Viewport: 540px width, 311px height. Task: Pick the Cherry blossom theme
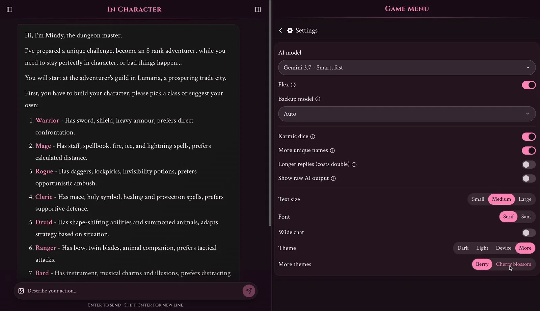[513, 264]
